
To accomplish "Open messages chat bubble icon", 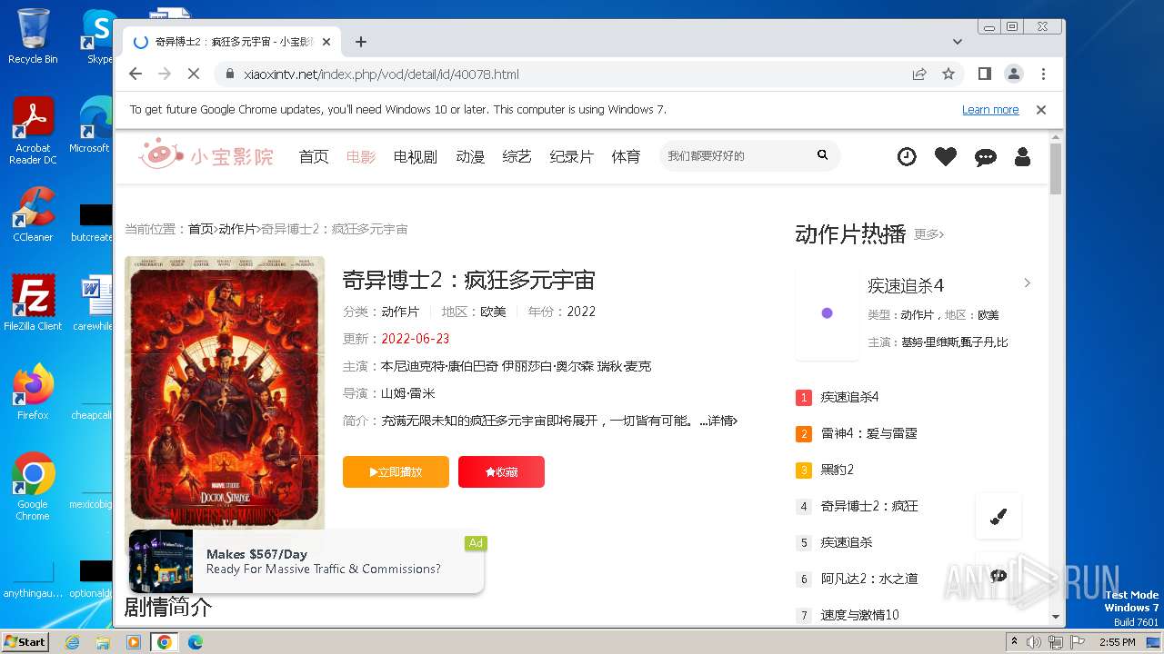I will pos(985,157).
